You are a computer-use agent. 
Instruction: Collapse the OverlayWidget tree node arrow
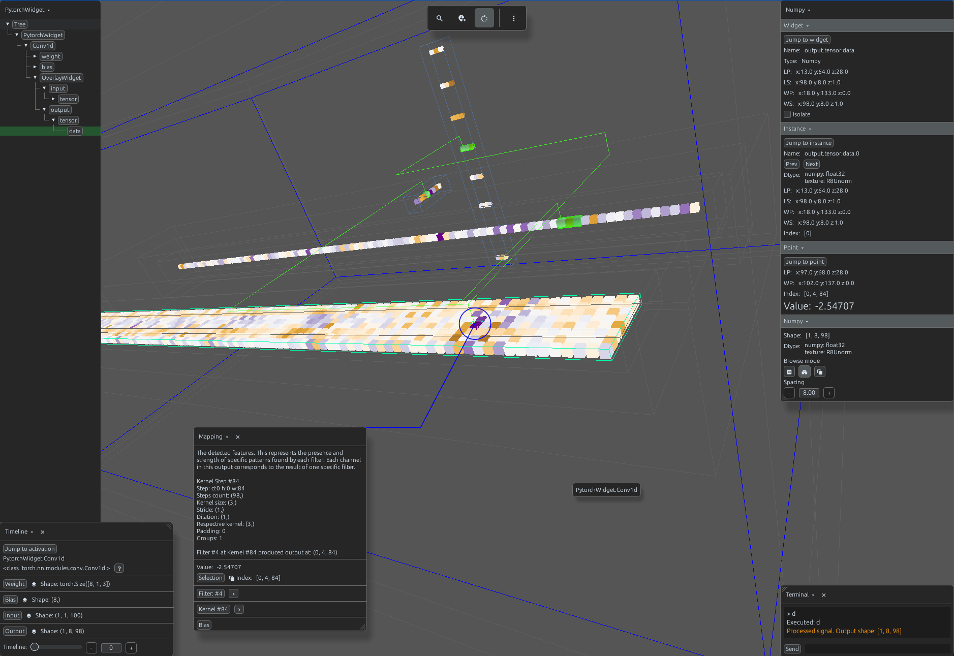pos(35,77)
